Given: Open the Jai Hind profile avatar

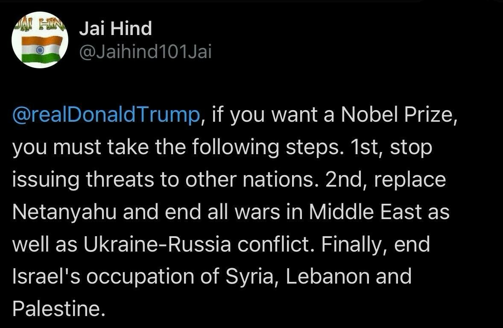Looking at the screenshot, I should point(40,40).
